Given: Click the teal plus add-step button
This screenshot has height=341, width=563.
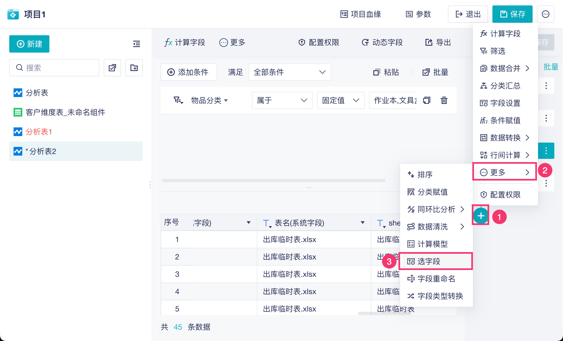Looking at the screenshot, I should pos(481,216).
